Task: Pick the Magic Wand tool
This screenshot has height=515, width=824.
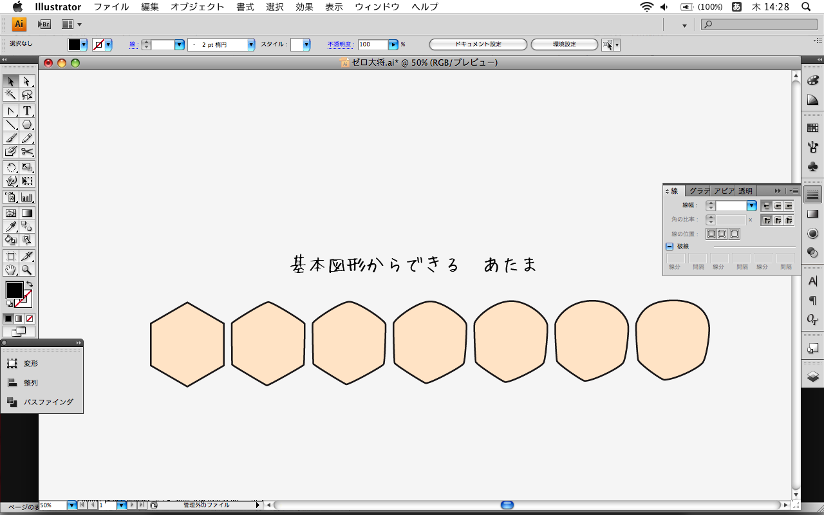Action: tap(11, 95)
